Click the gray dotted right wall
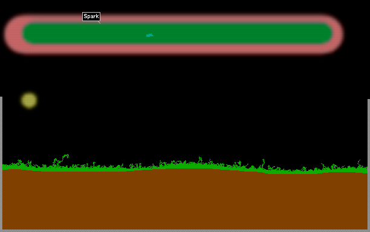 (369, 164)
